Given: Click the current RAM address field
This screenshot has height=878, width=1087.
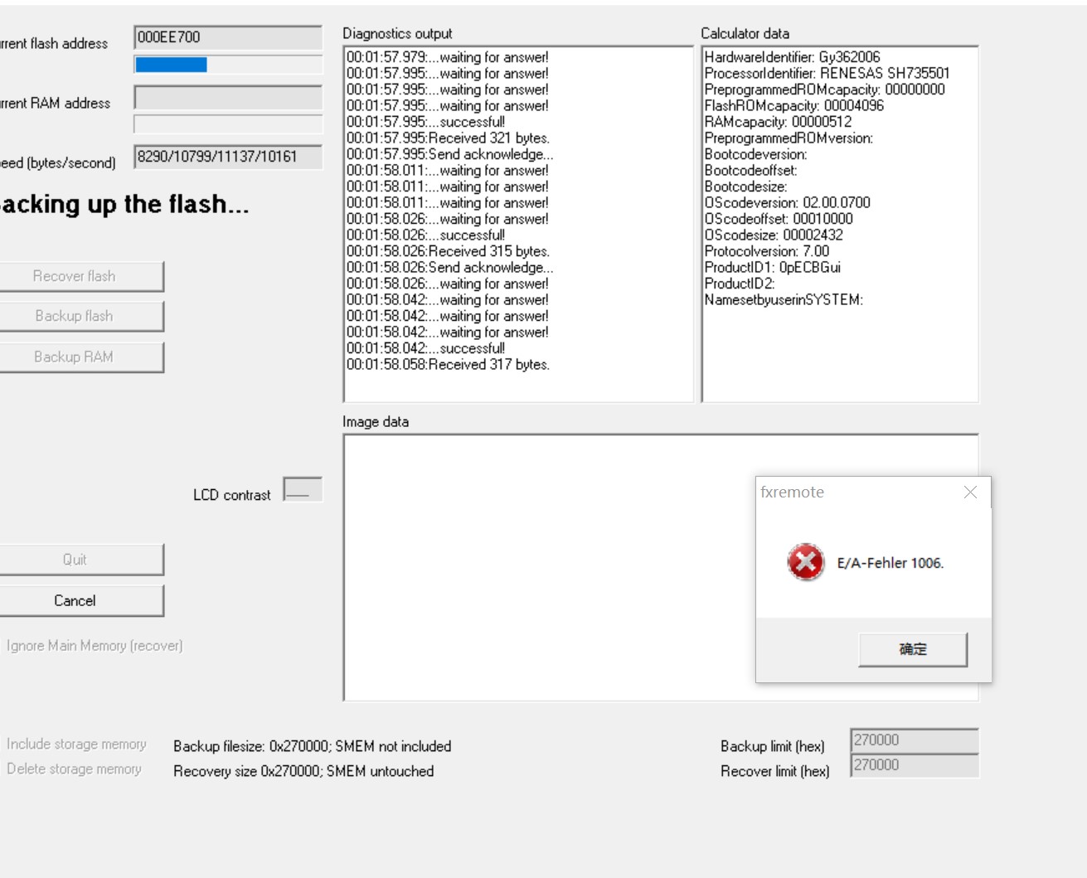Looking at the screenshot, I should [x=228, y=97].
